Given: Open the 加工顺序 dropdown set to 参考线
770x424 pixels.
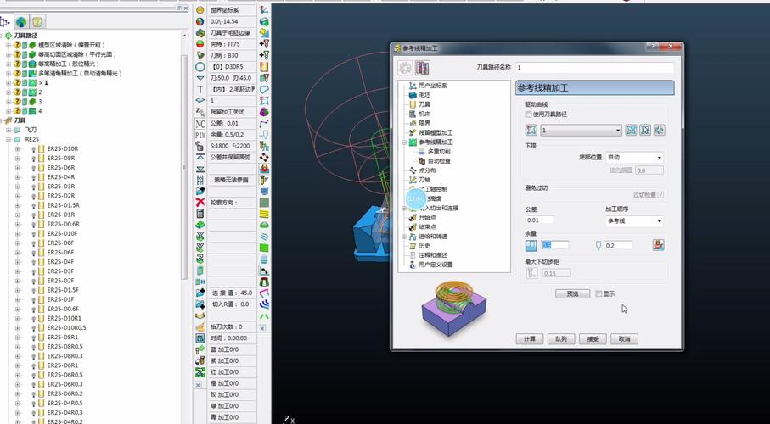Looking at the screenshot, I should tap(633, 221).
